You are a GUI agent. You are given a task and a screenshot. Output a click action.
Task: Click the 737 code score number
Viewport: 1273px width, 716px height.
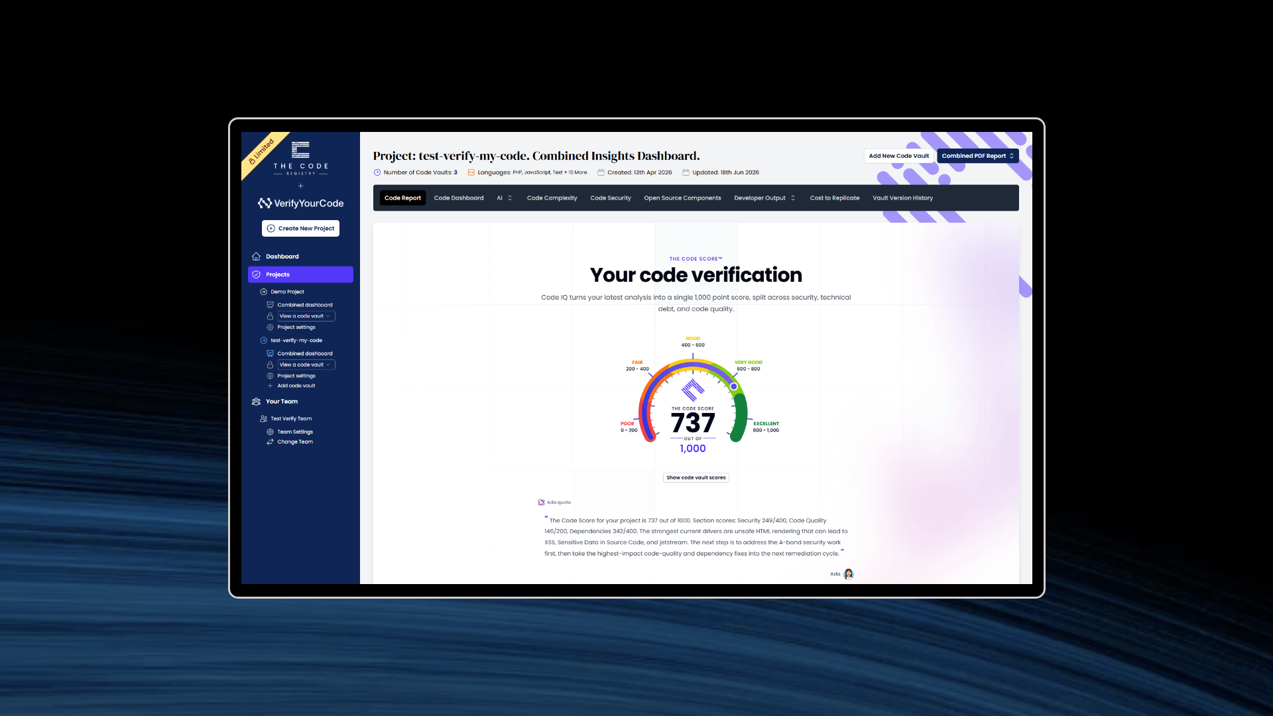pyautogui.click(x=693, y=423)
